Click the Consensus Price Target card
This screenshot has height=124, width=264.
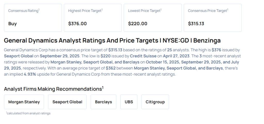tap(212, 18)
